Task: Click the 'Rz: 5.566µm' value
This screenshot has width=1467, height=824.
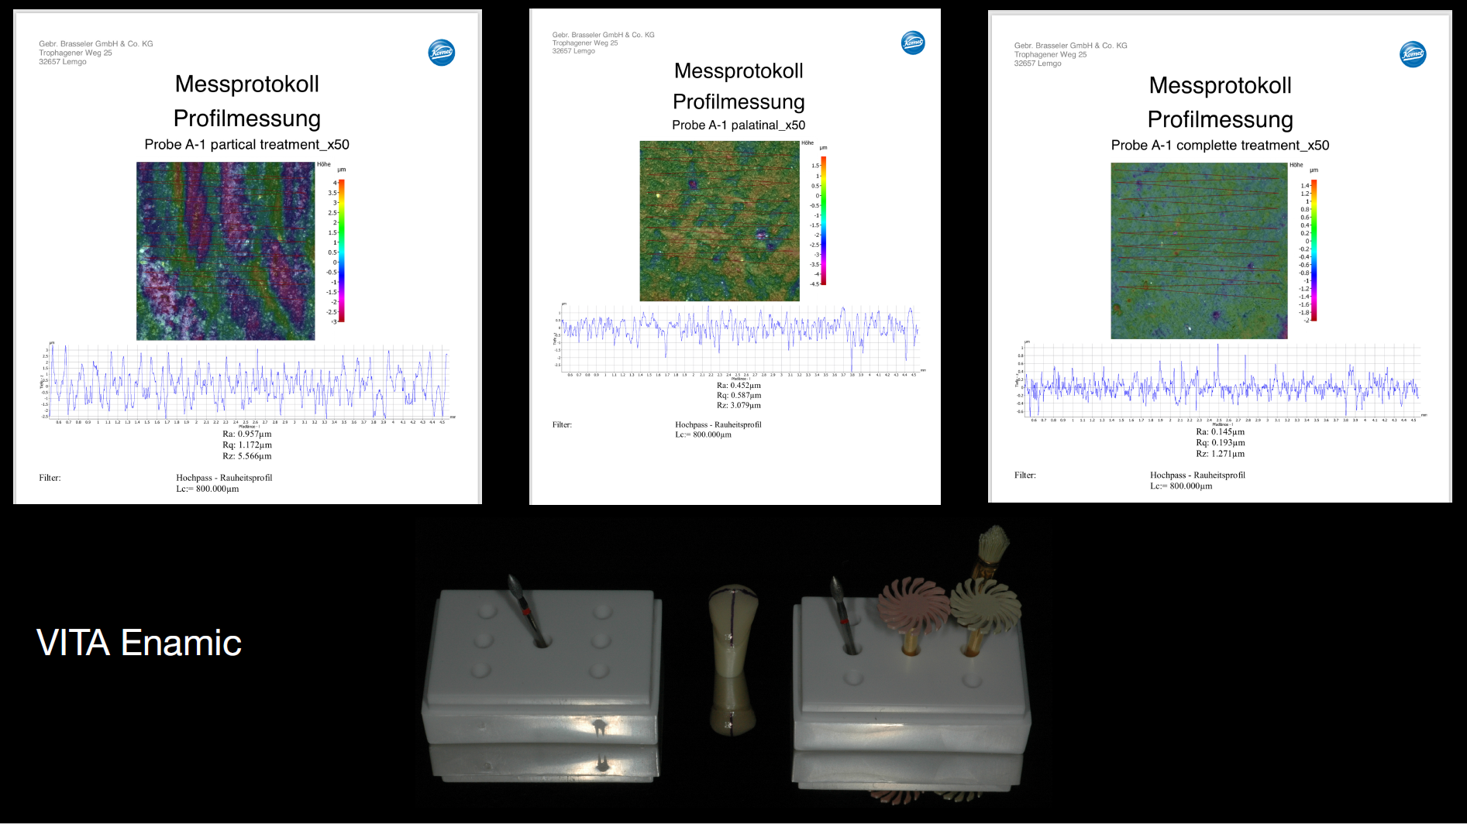Action: tap(247, 456)
